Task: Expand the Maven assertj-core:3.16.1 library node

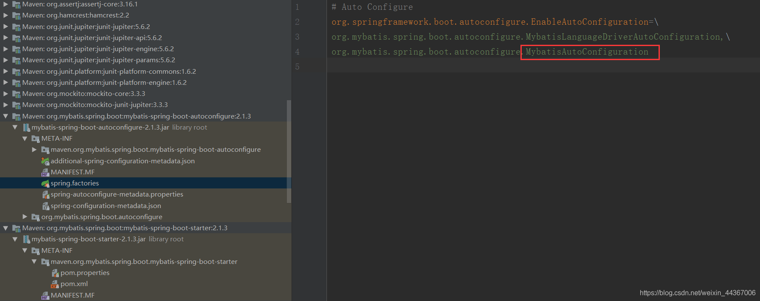Action: point(6,4)
